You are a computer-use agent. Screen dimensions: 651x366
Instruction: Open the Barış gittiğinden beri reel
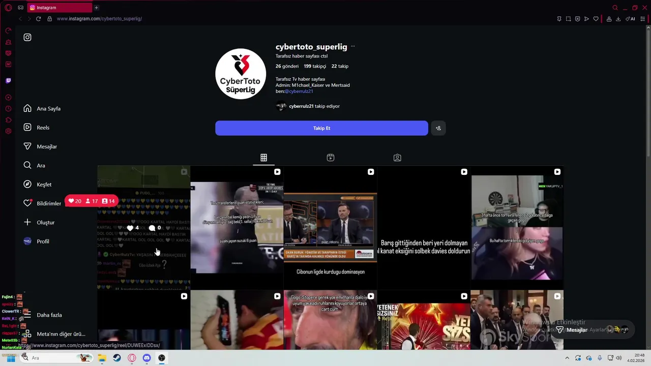[423, 227]
